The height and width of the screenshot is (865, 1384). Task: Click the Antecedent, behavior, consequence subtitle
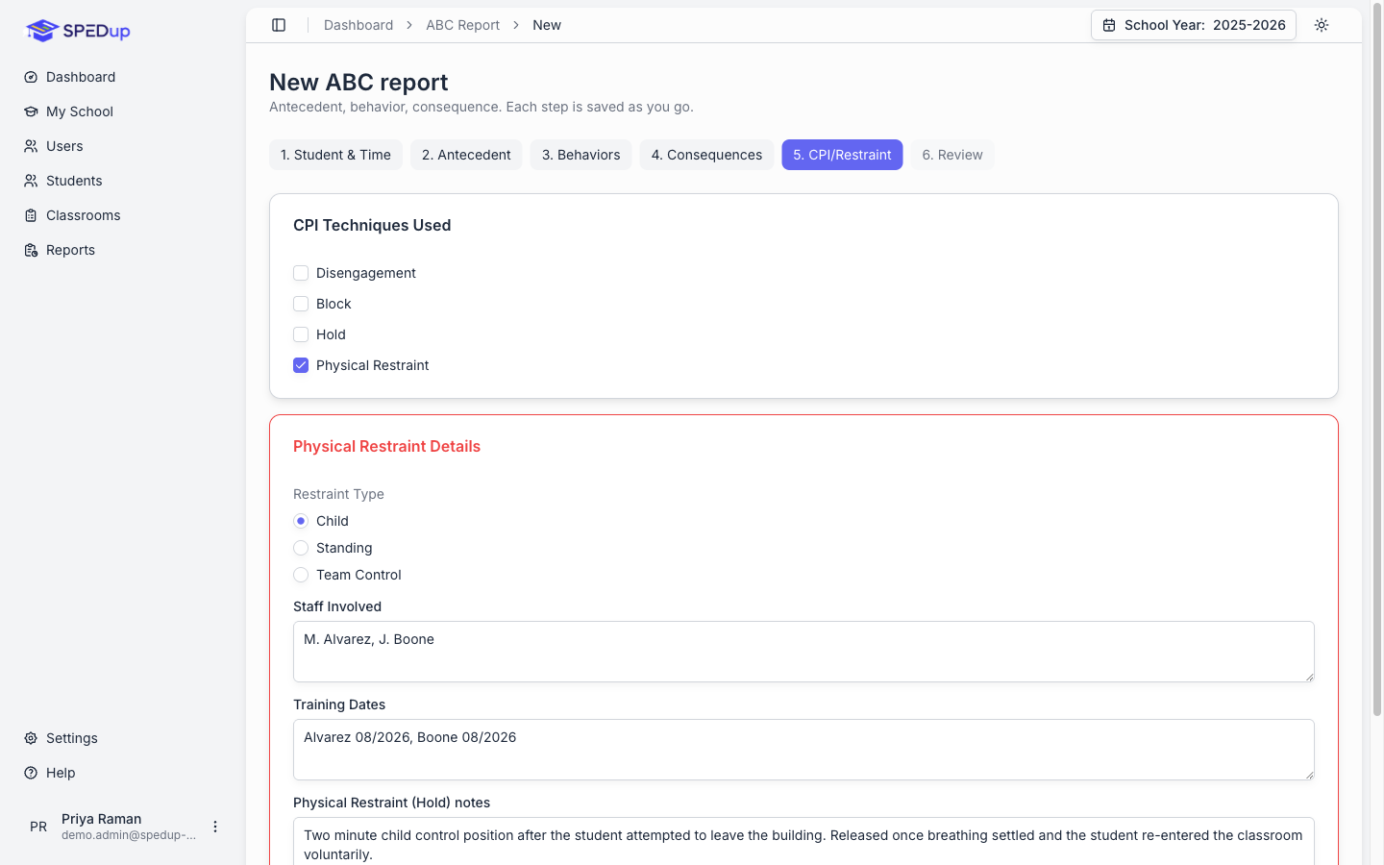click(x=482, y=107)
